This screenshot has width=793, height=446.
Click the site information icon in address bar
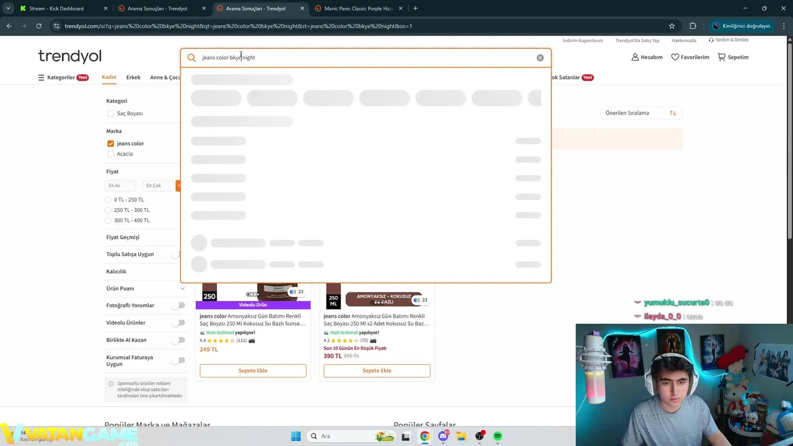pos(56,26)
